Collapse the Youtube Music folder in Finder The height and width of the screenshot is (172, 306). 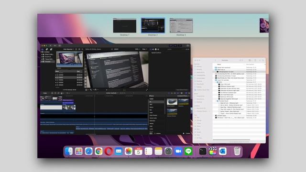pos(216,101)
